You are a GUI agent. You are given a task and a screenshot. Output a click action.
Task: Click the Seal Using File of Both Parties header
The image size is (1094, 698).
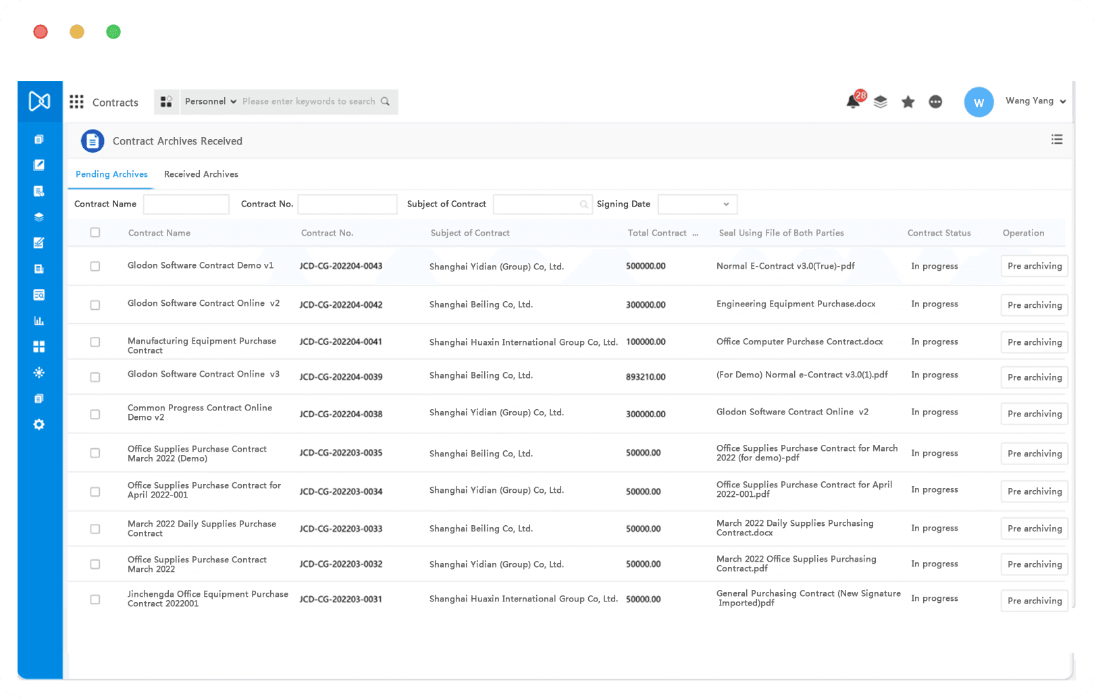click(x=781, y=233)
